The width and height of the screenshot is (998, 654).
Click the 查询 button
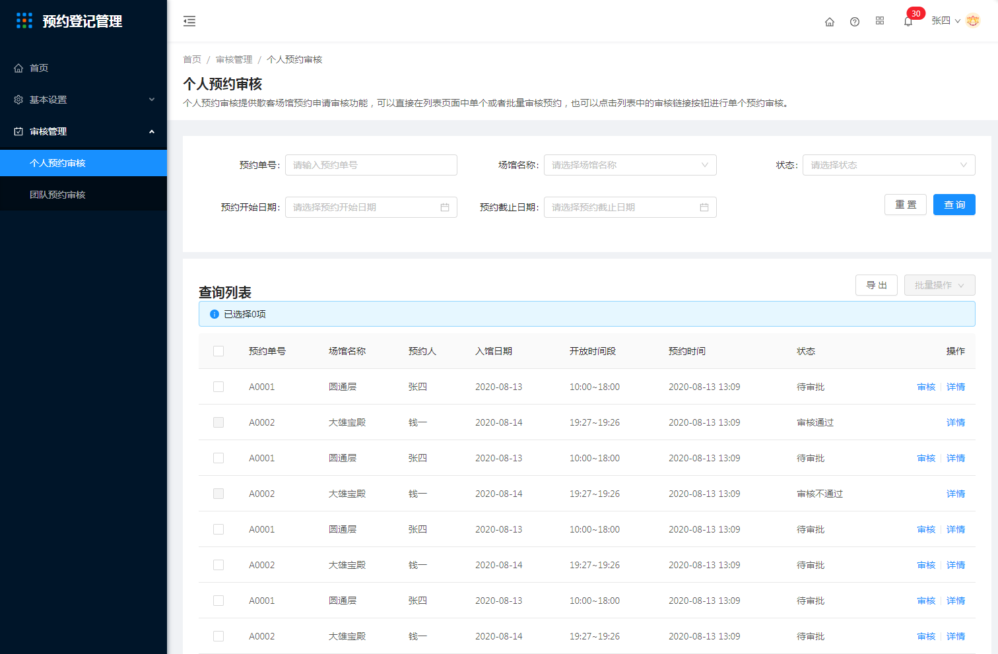pyautogui.click(x=954, y=205)
